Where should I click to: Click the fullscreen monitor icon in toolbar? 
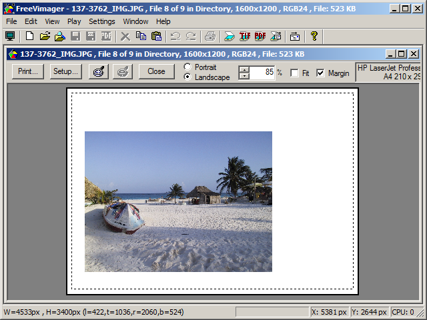10,36
